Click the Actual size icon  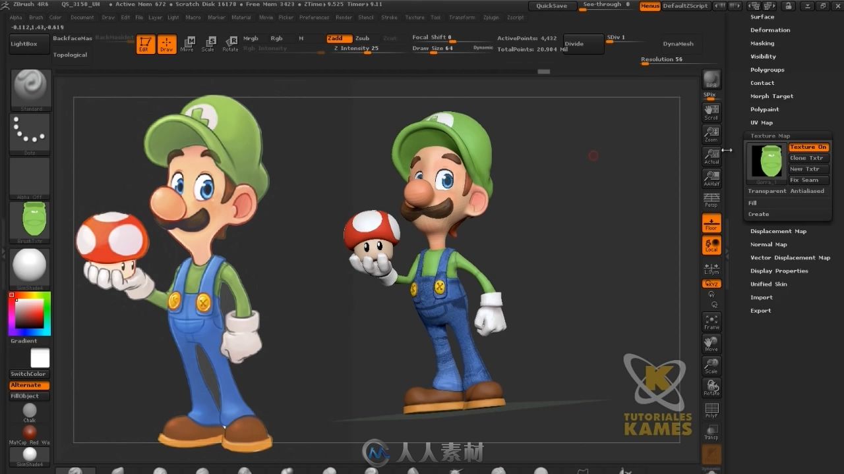711,157
